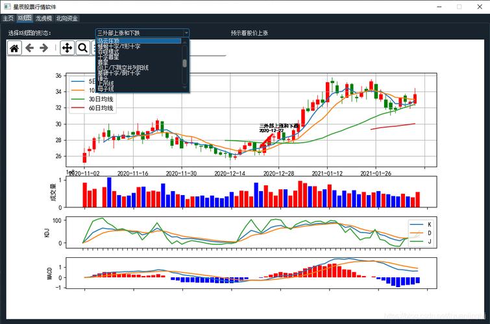Activate the Pan move tool
The width and height of the screenshot is (490, 324).
(x=67, y=48)
